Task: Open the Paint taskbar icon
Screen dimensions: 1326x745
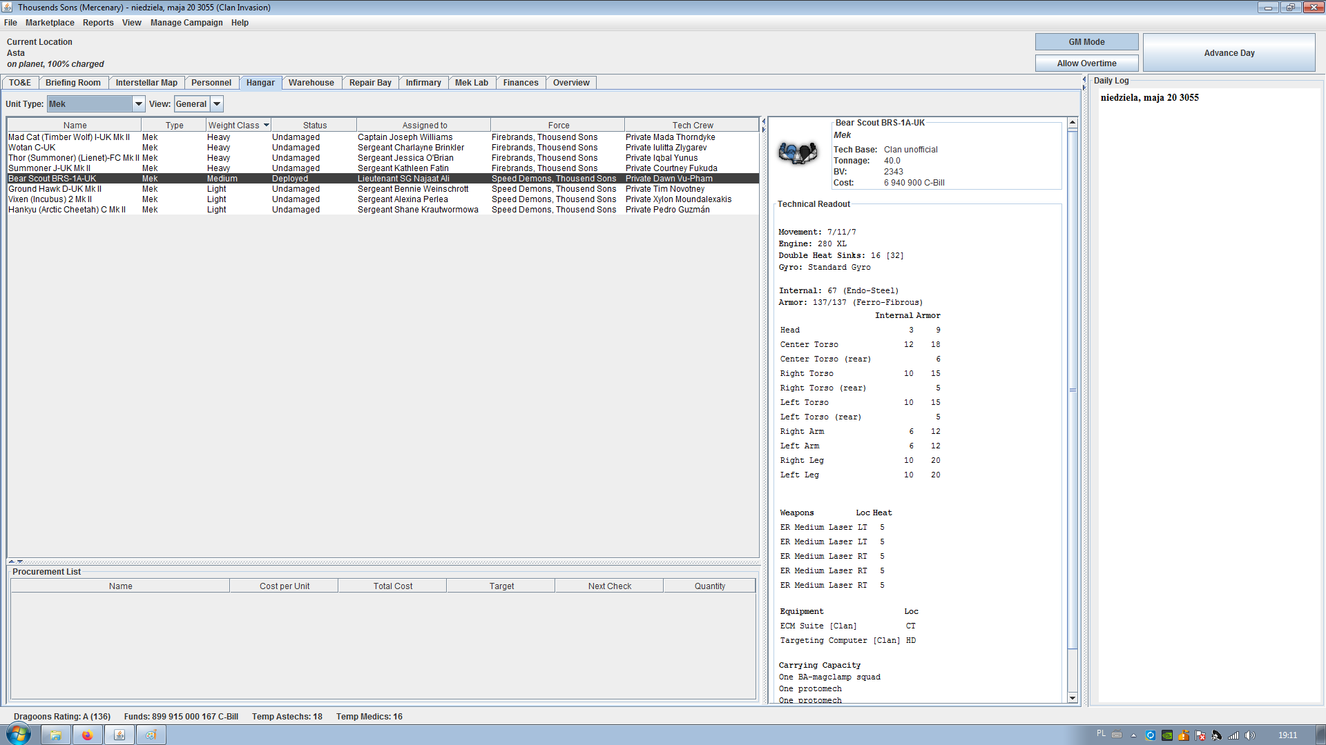Action: 151,735
